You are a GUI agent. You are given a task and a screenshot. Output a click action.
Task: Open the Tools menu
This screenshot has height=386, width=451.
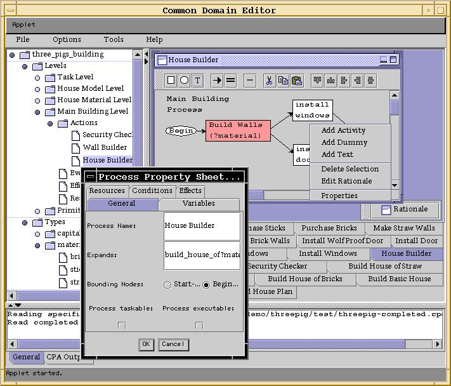point(114,39)
